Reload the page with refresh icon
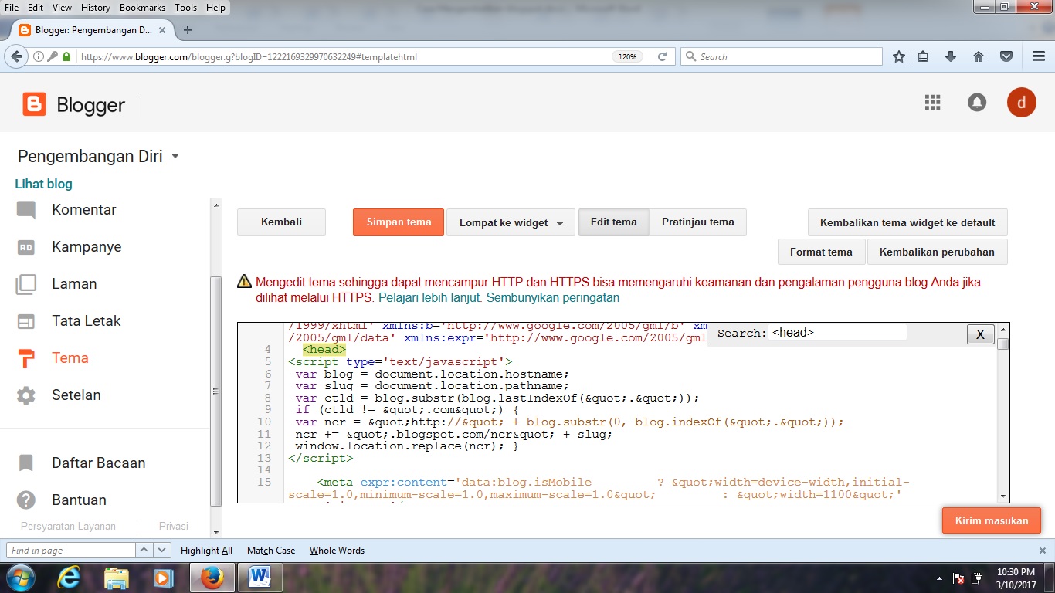The height and width of the screenshot is (593, 1055). pyautogui.click(x=662, y=56)
